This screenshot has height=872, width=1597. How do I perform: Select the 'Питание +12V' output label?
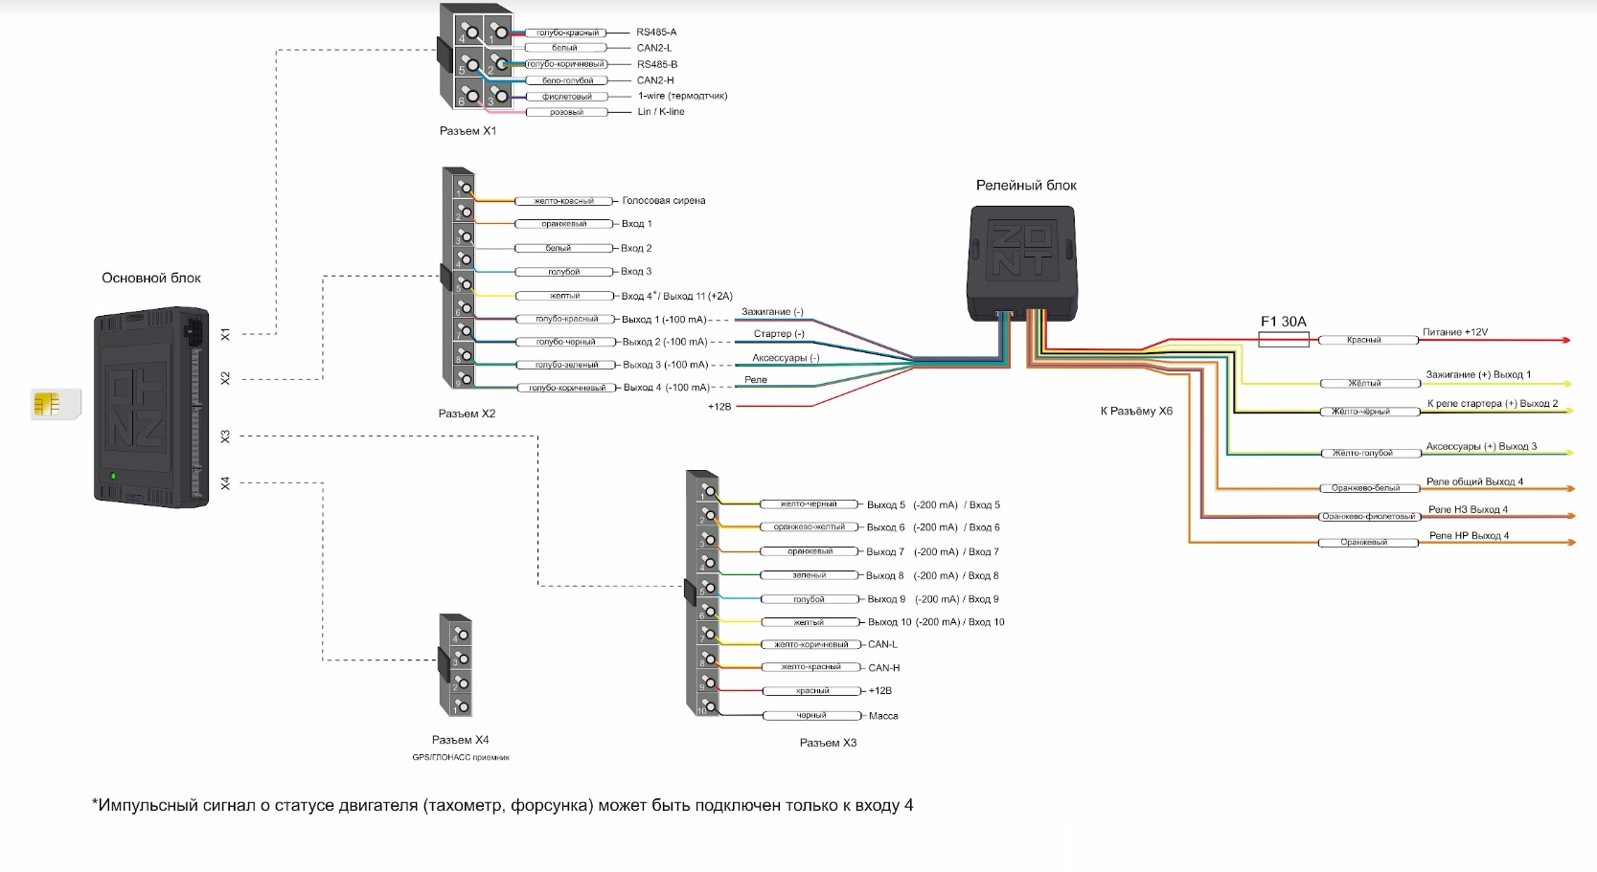pos(1454,332)
